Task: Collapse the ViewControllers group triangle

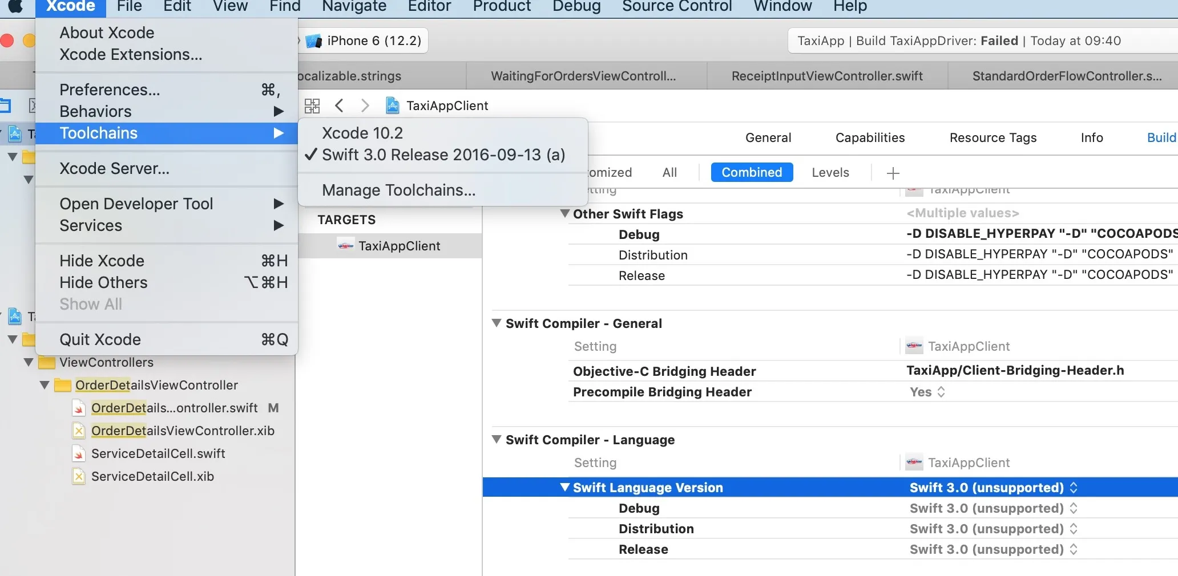Action: point(29,363)
